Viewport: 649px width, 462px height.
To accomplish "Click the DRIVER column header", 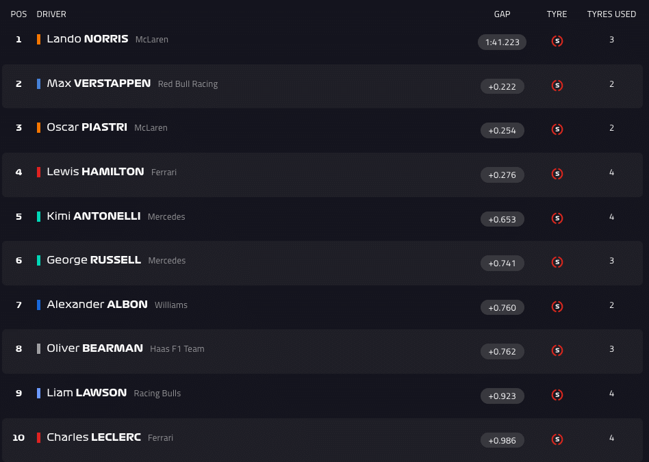I will pyautogui.click(x=51, y=14).
